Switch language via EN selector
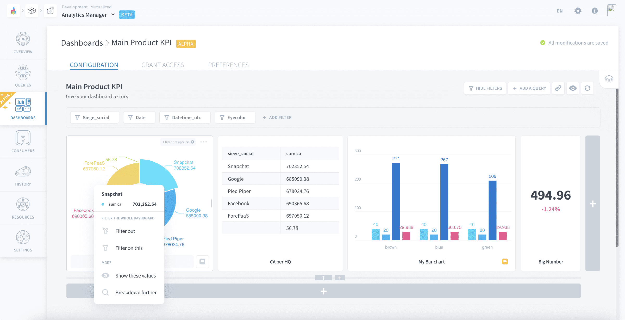Image resolution: width=625 pixels, height=320 pixels. click(x=560, y=11)
